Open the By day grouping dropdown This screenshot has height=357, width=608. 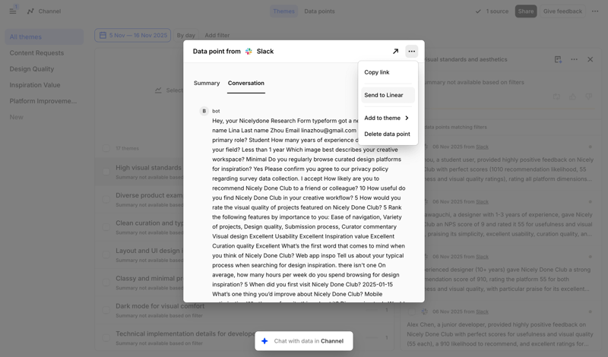186,36
